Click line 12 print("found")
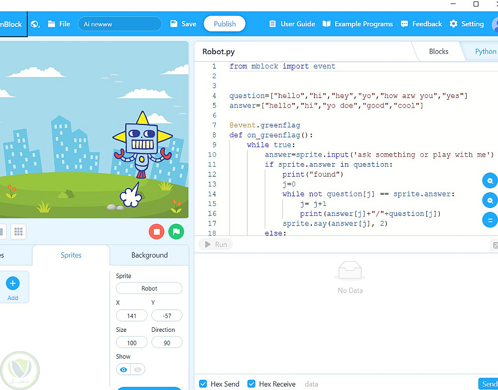498x390 pixels. click(313, 175)
